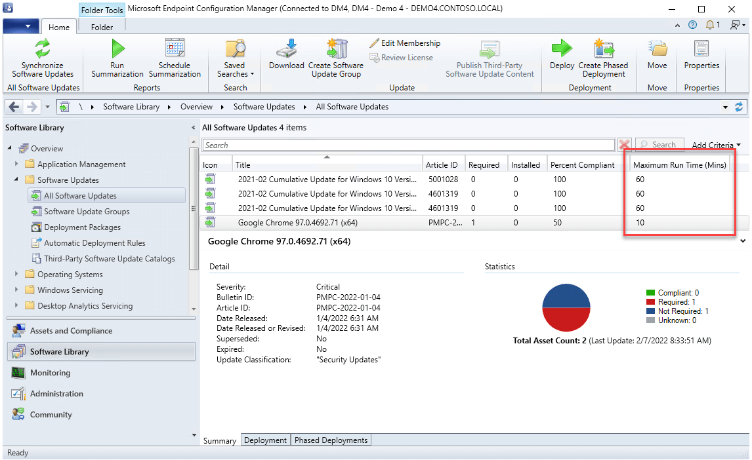Clear search with the red X
Screen dimensions: 752x460
click(625, 145)
